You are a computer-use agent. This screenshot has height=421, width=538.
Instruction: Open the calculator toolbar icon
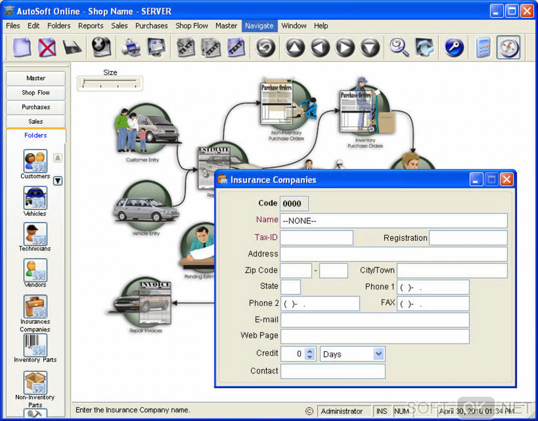(483, 47)
